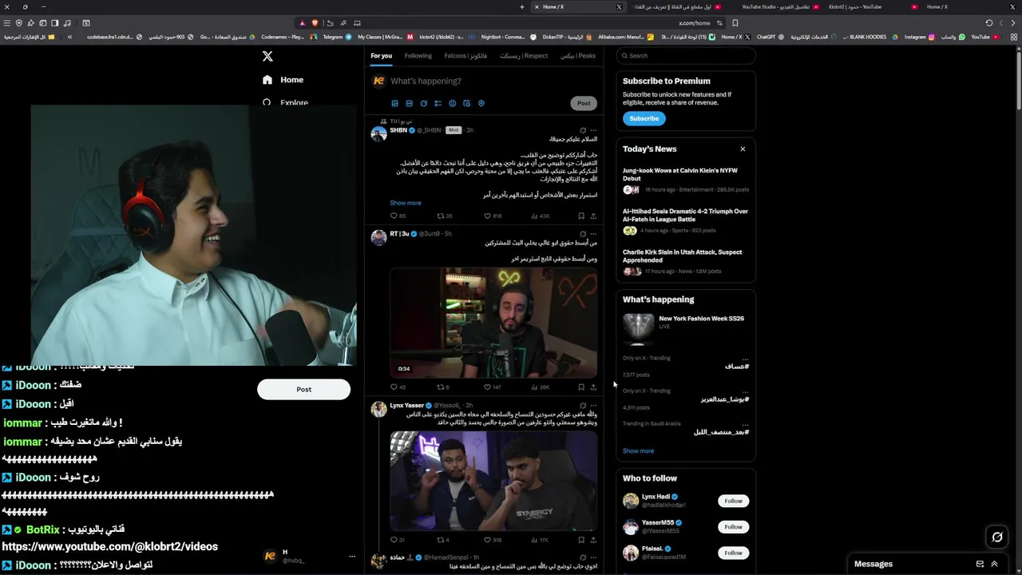1022x575 pixels.
Task: Click the blue Subscribe button
Action: [644, 118]
